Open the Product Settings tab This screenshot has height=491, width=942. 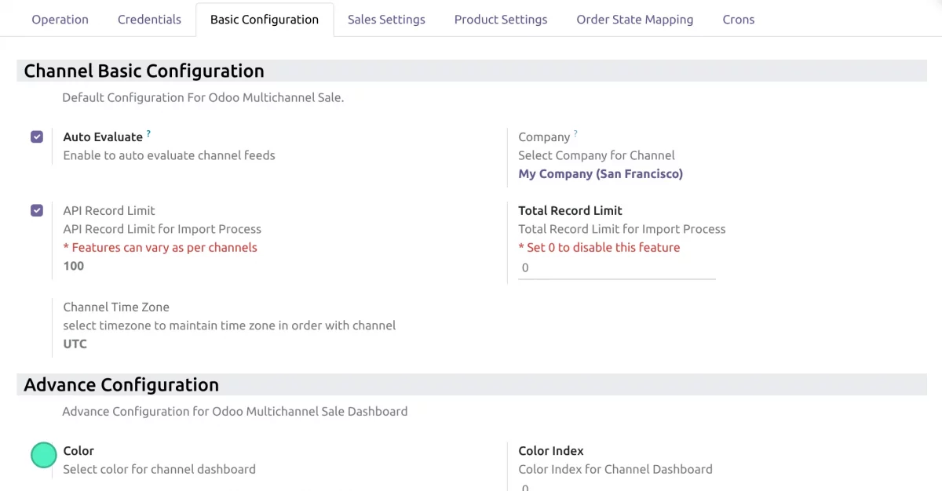[501, 20]
